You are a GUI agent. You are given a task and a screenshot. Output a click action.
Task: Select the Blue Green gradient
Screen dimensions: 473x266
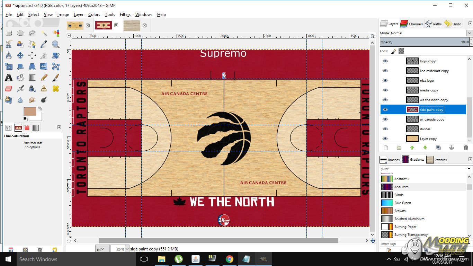pyautogui.click(x=402, y=203)
